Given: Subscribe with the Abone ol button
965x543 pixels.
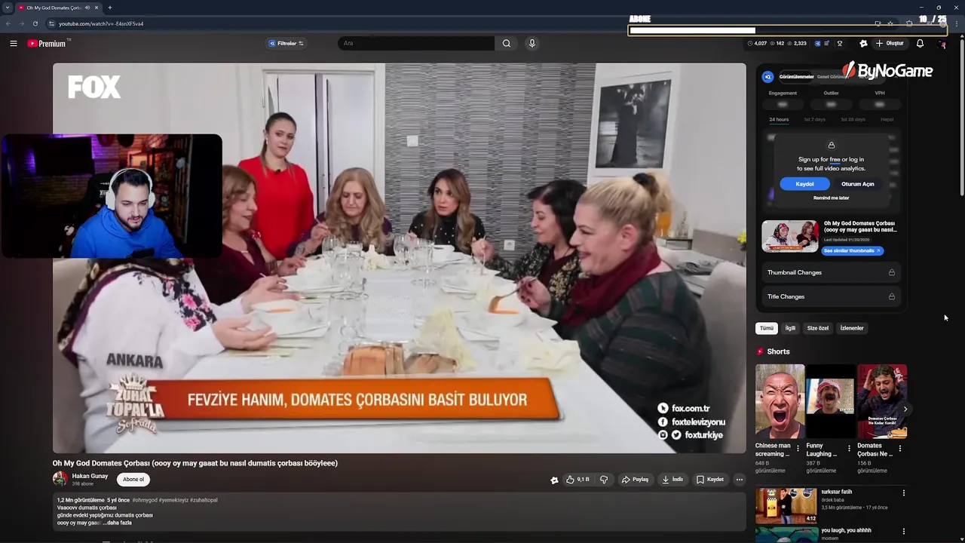Looking at the screenshot, I should [133, 480].
